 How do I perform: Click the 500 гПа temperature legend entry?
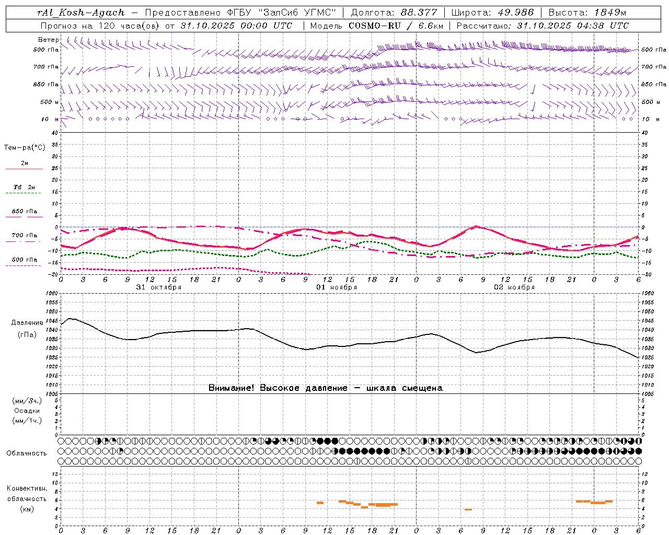tap(24, 260)
